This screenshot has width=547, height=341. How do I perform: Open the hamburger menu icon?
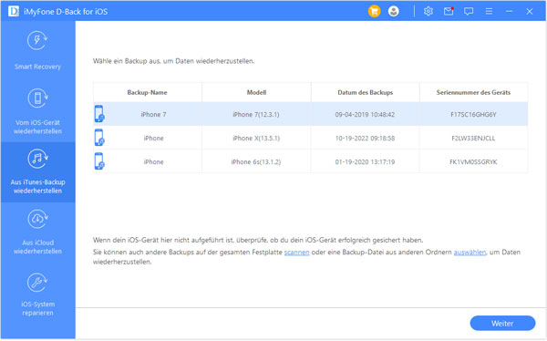489,12
